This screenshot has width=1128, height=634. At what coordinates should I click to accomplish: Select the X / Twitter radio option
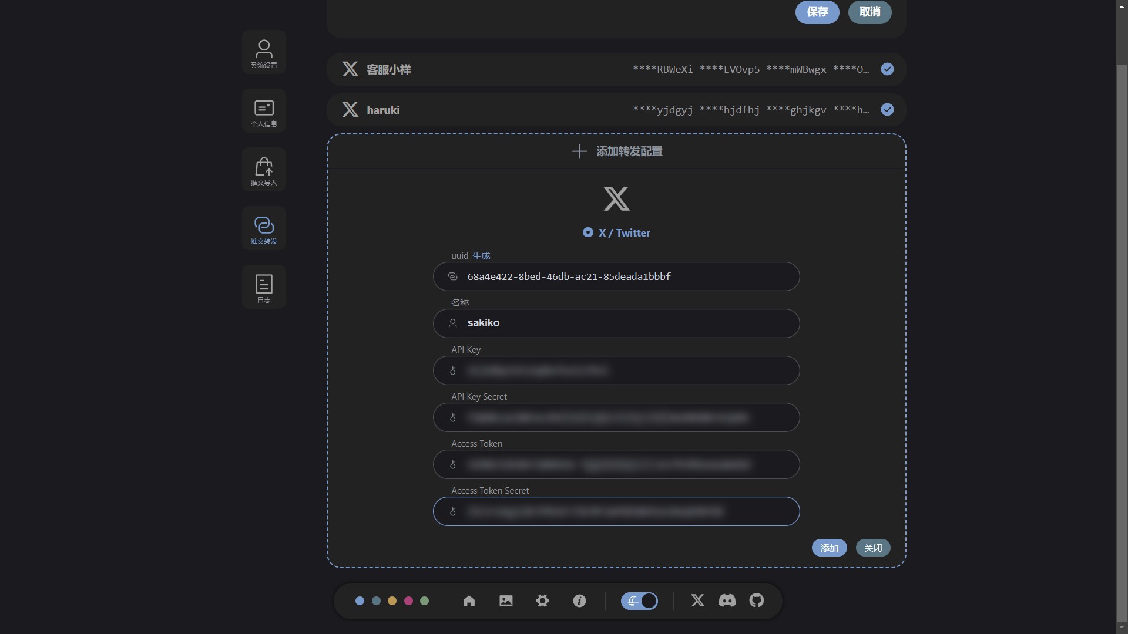pyautogui.click(x=587, y=232)
